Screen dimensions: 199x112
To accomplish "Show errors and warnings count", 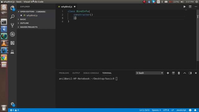I will tap(15, 110).
